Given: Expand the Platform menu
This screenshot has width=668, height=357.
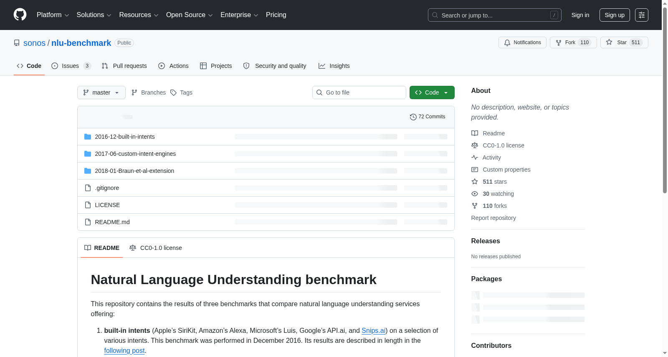Looking at the screenshot, I should pos(53,15).
